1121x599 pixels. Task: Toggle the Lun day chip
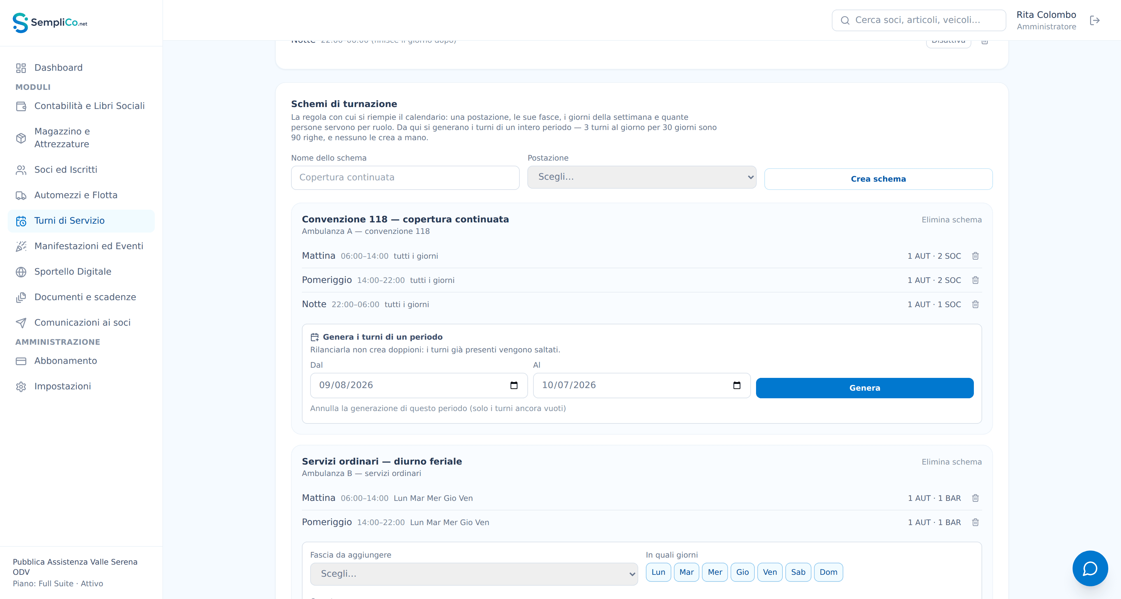[x=658, y=572]
